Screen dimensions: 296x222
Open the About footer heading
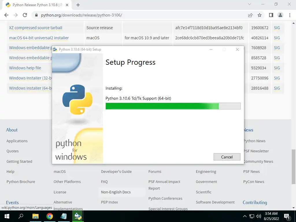(12, 130)
